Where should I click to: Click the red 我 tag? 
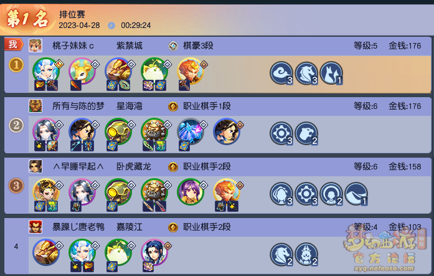coord(13,44)
